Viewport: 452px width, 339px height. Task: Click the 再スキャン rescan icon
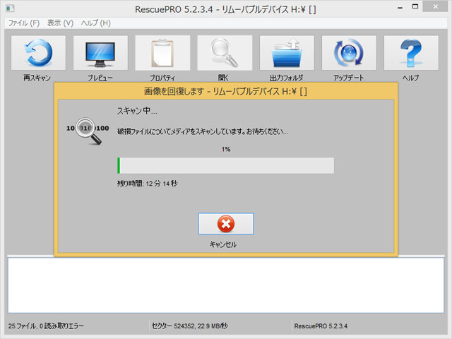click(x=38, y=53)
